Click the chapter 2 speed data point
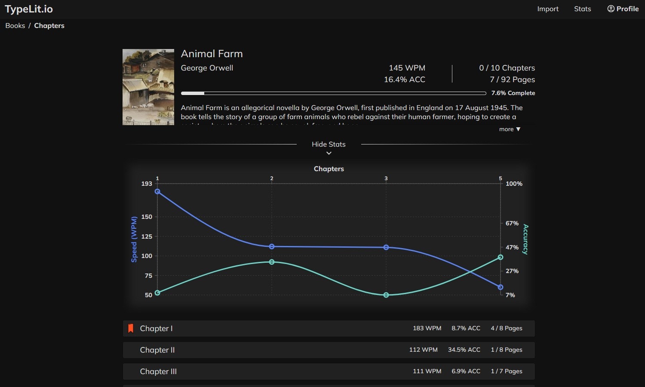The width and height of the screenshot is (645, 387). (x=272, y=247)
